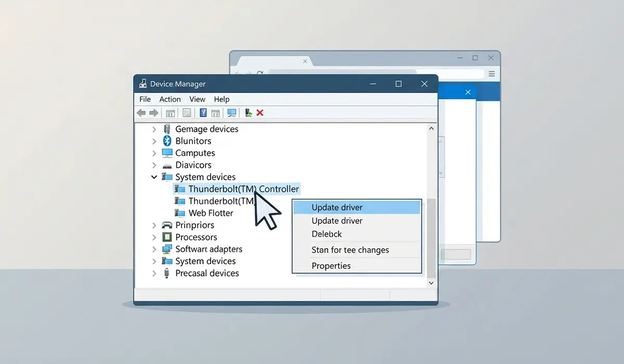Expand the Prinpriors category
Image resolution: width=624 pixels, height=364 pixels.
pos(154,225)
